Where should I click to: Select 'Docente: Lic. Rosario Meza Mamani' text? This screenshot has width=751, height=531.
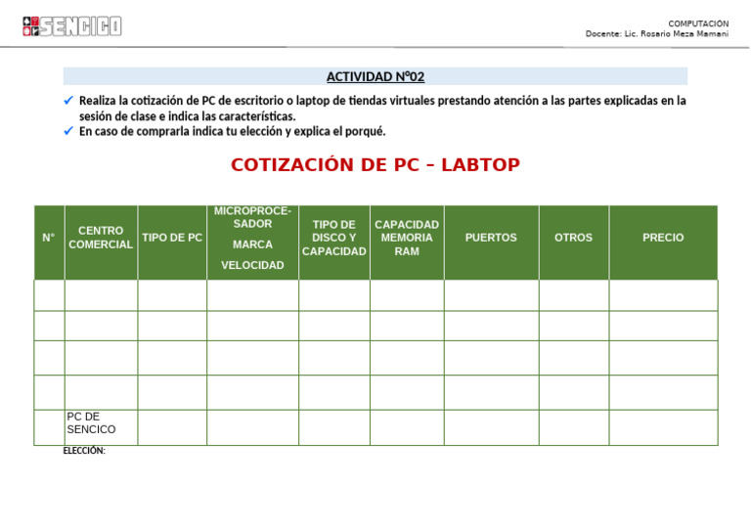click(x=657, y=34)
